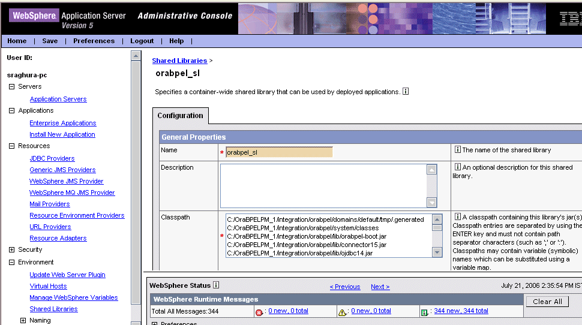Open warning messages '0 new, 0 total' link
Image resolution: width=582 pixels, height=325 pixels.
pos(371,311)
